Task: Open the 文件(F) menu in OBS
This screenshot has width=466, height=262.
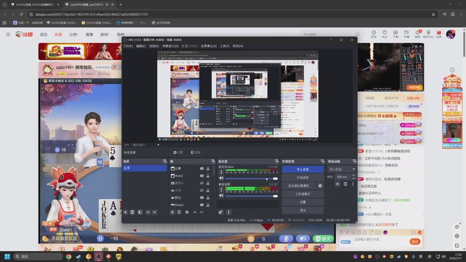Action: pos(128,45)
